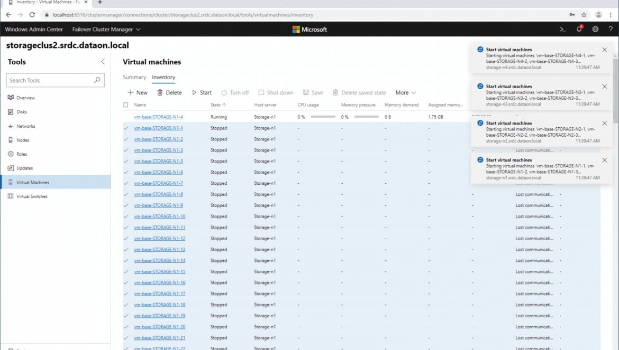This screenshot has width=619, height=350.
Task: Click the saved passwords key icon
Action: coord(572,15)
